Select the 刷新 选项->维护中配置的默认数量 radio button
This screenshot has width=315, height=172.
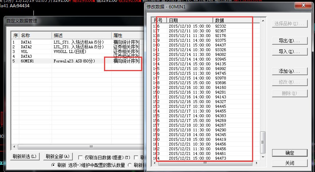53,165
